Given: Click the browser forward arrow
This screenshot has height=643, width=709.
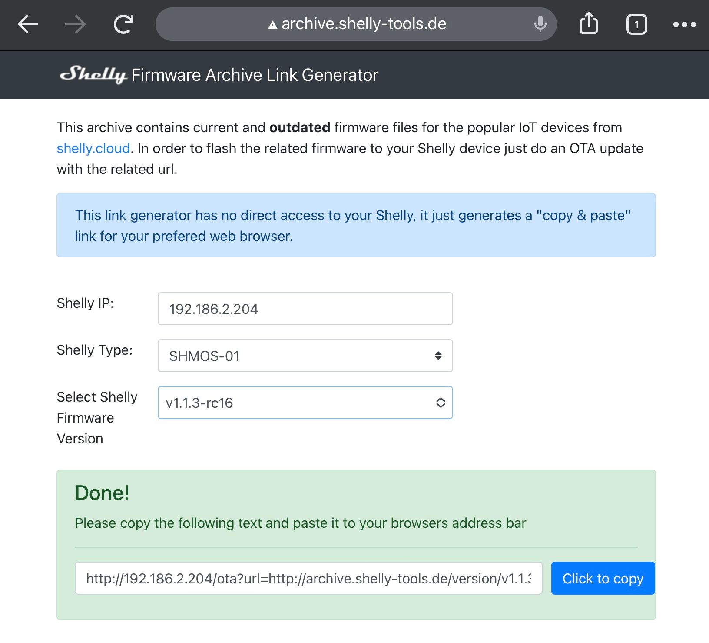Looking at the screenshot, I should click(76, 24).
